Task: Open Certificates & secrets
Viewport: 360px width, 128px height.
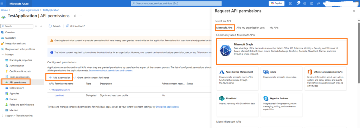Action: coord(20,71)
